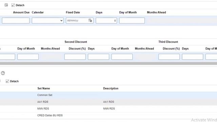Select the Common Set row

click(108, 95)
